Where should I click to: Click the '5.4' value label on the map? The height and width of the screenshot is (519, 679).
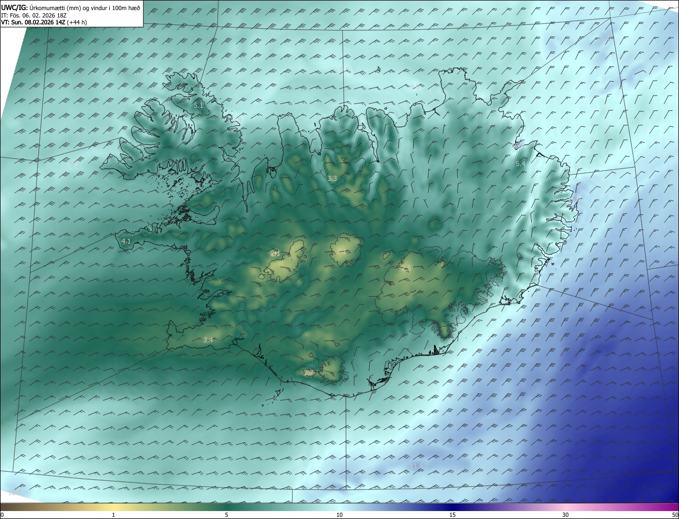520,164
